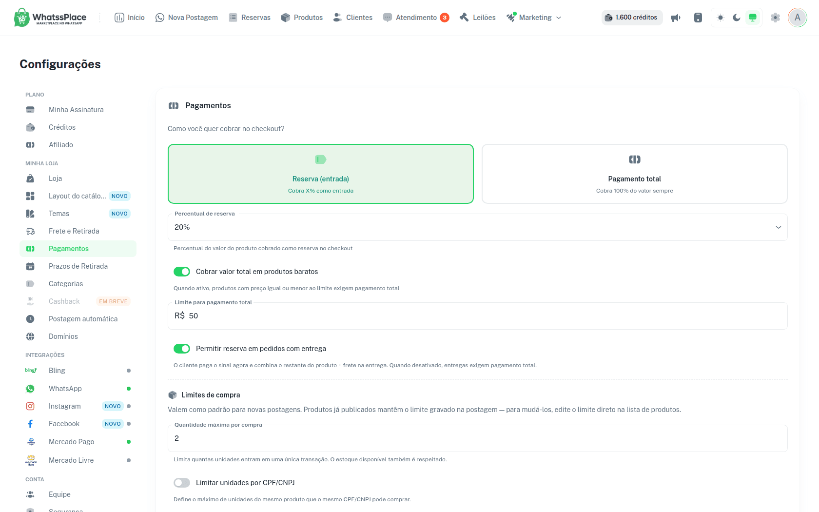This screenshot has width=819, height=512.
Task: Click the WhatssPlace logo
Action: [x=50, y=18]
